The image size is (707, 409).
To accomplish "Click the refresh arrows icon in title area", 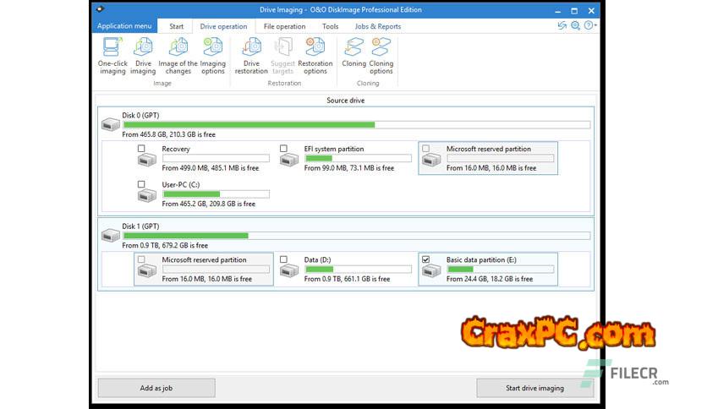I will point(562,25).
